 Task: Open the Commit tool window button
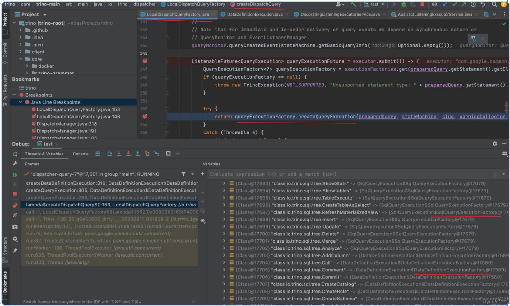5,53
